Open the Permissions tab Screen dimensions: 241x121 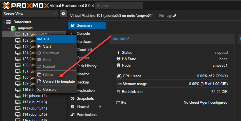tap(87, 115)
